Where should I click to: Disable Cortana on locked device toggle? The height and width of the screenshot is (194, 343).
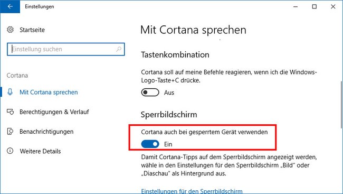150,144
